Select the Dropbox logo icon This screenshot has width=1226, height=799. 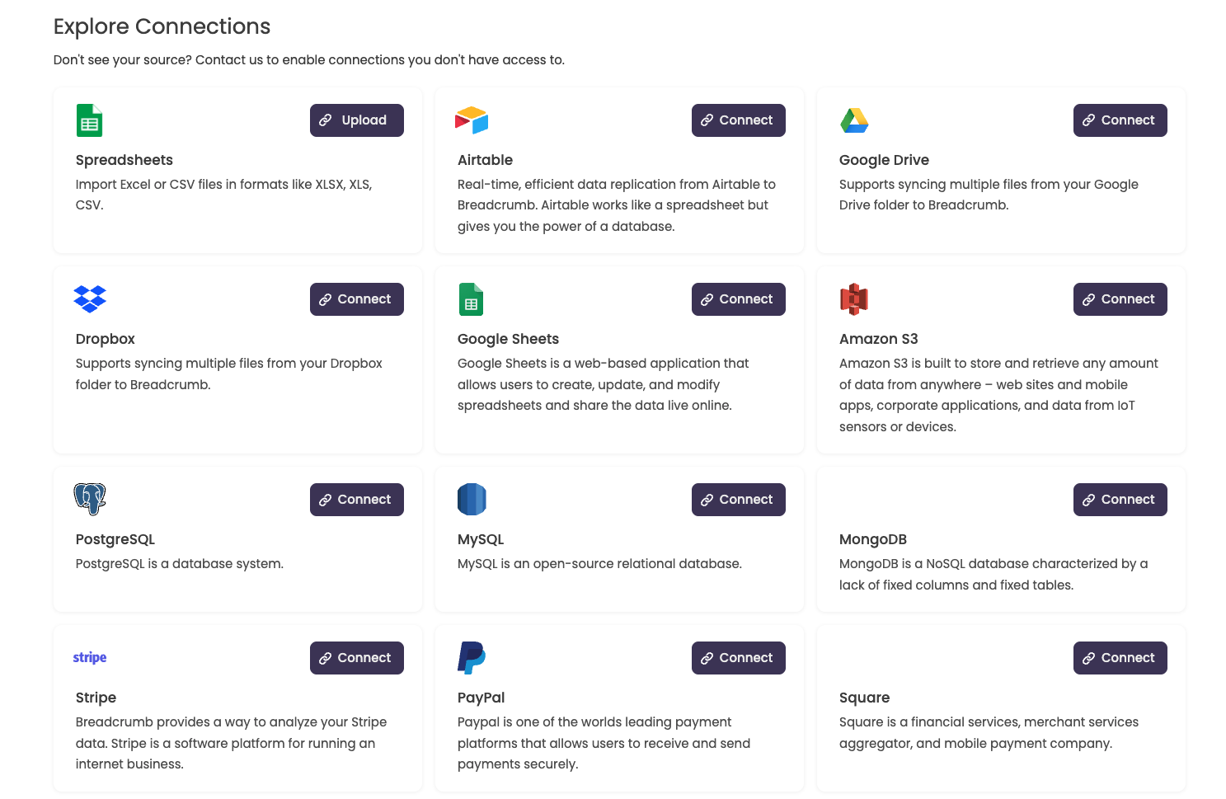(89, 298)
